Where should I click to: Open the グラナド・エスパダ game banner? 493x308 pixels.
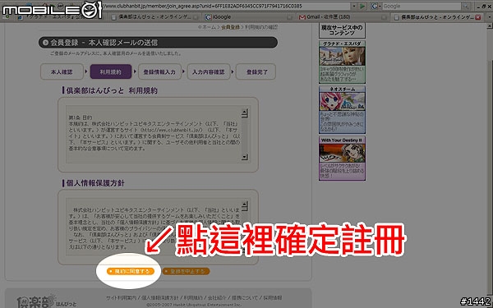342,62
